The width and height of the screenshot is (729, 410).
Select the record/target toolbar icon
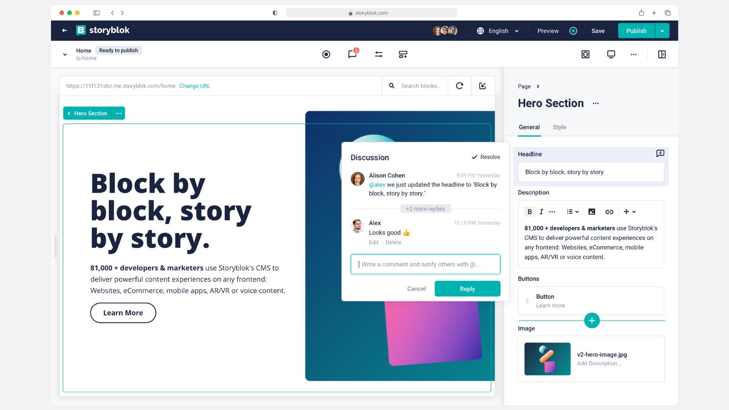[326, 54]
